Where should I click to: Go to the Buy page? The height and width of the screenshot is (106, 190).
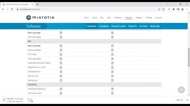coord(102,18)
